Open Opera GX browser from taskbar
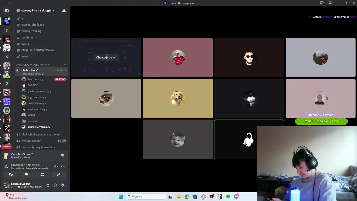The width and height of the screenshot is (357, 201). (x=204, y=197)
